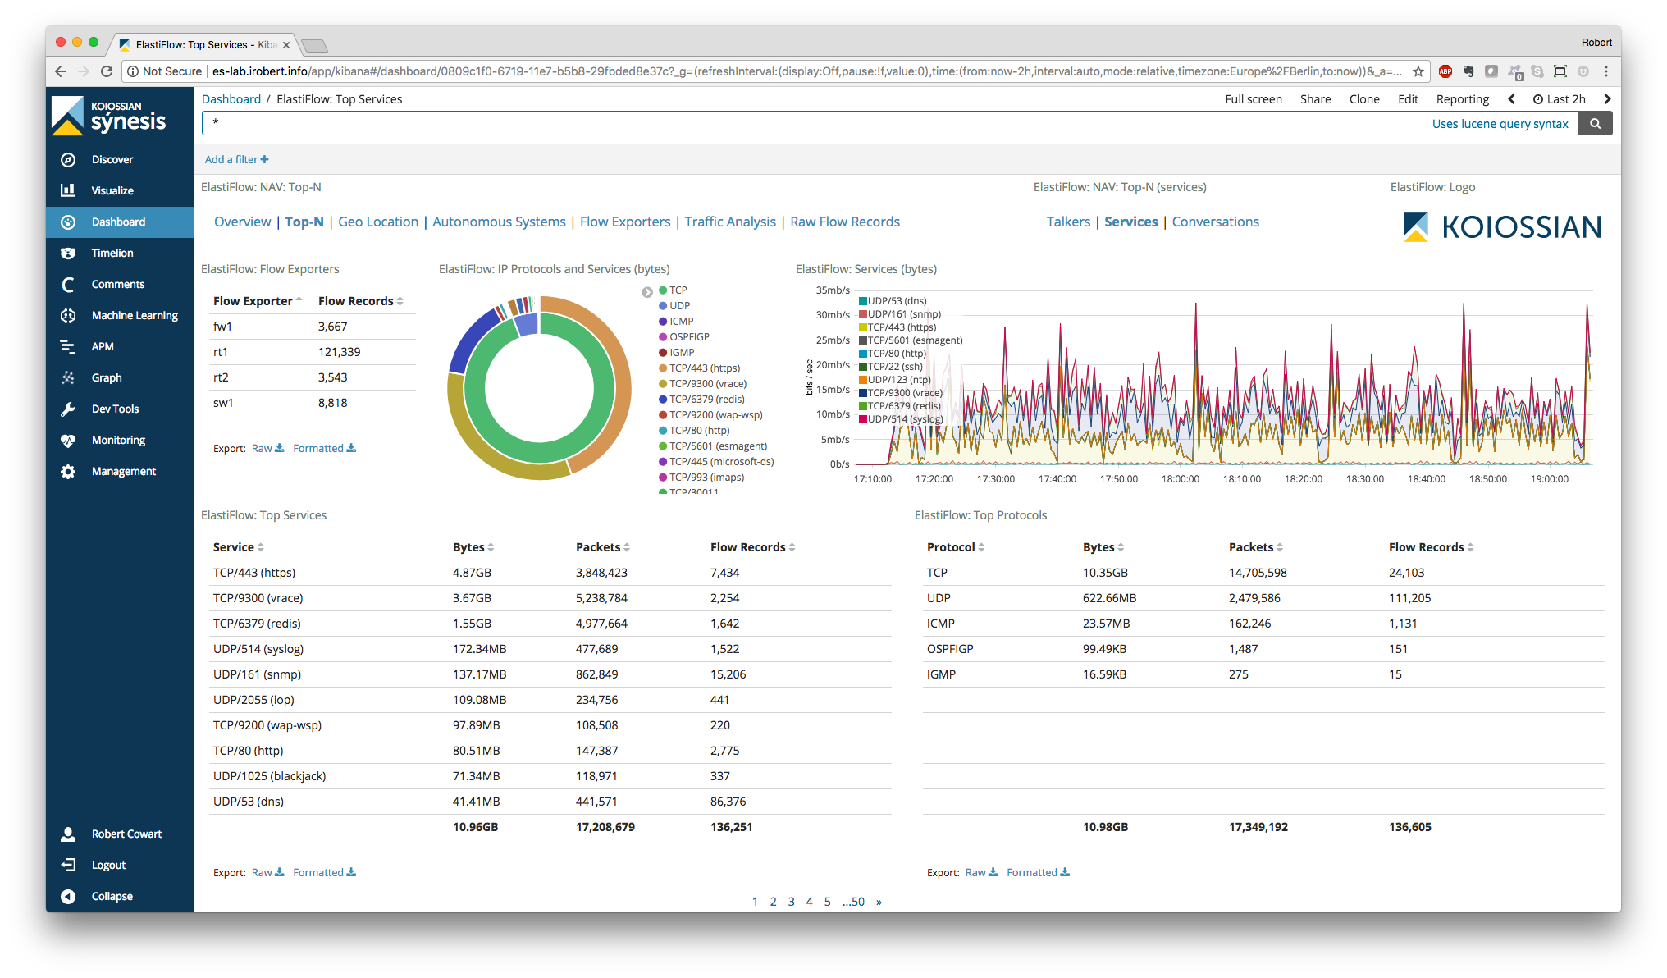Switch to the Geo Location tab

pos(378,222)
